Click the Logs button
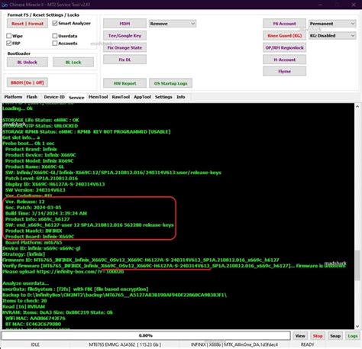The width and height of the screenshot is (362, 349). pos(353,336)
